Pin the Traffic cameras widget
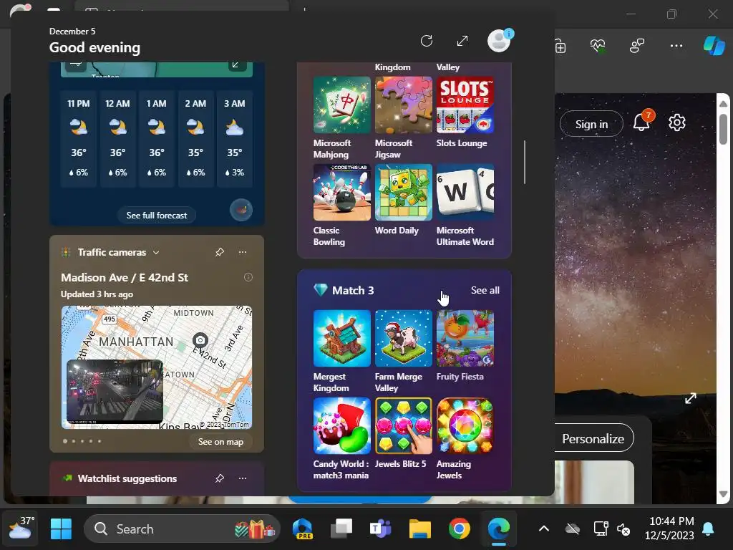 220,252
